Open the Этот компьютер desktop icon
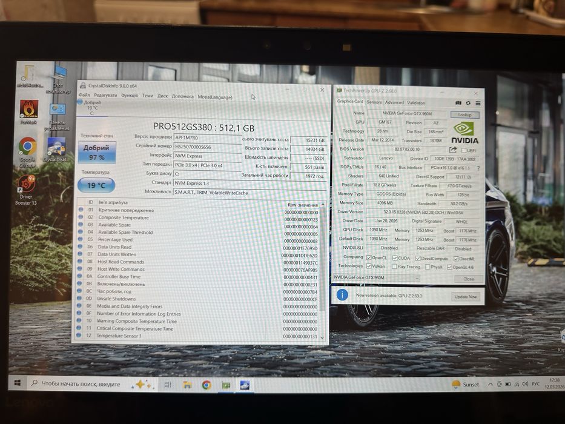 (x=59, y=80)
